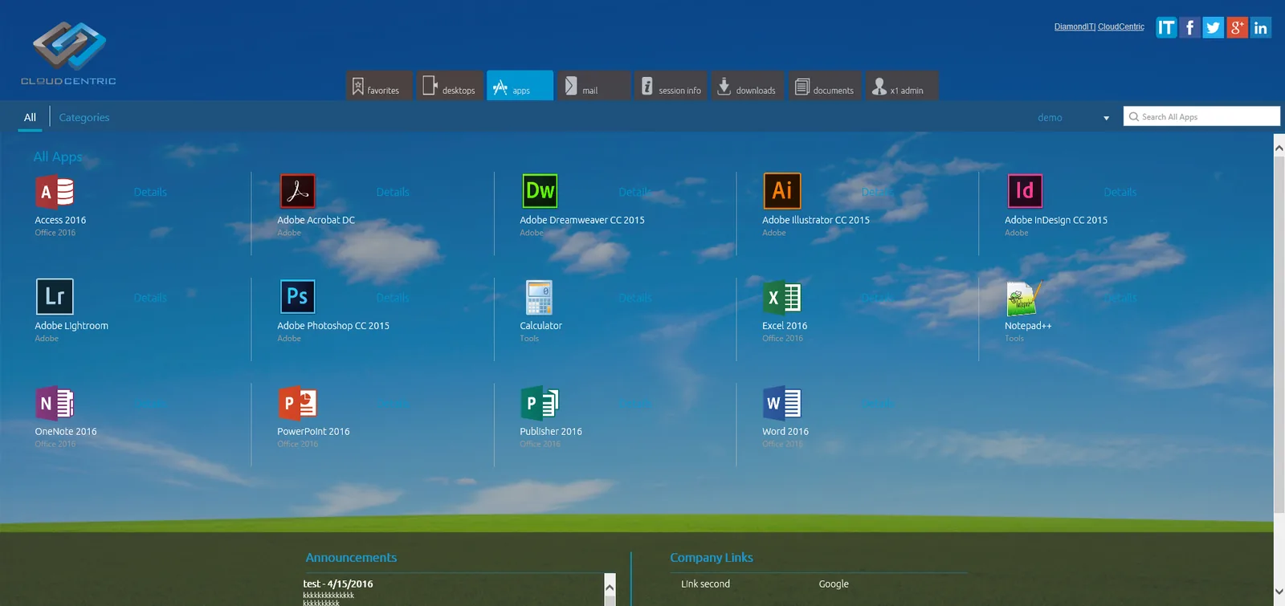This screenshot has height=606, width=1285.
Task: Open the DiamondIT CloudCentric link
Action: [1099, 26]
